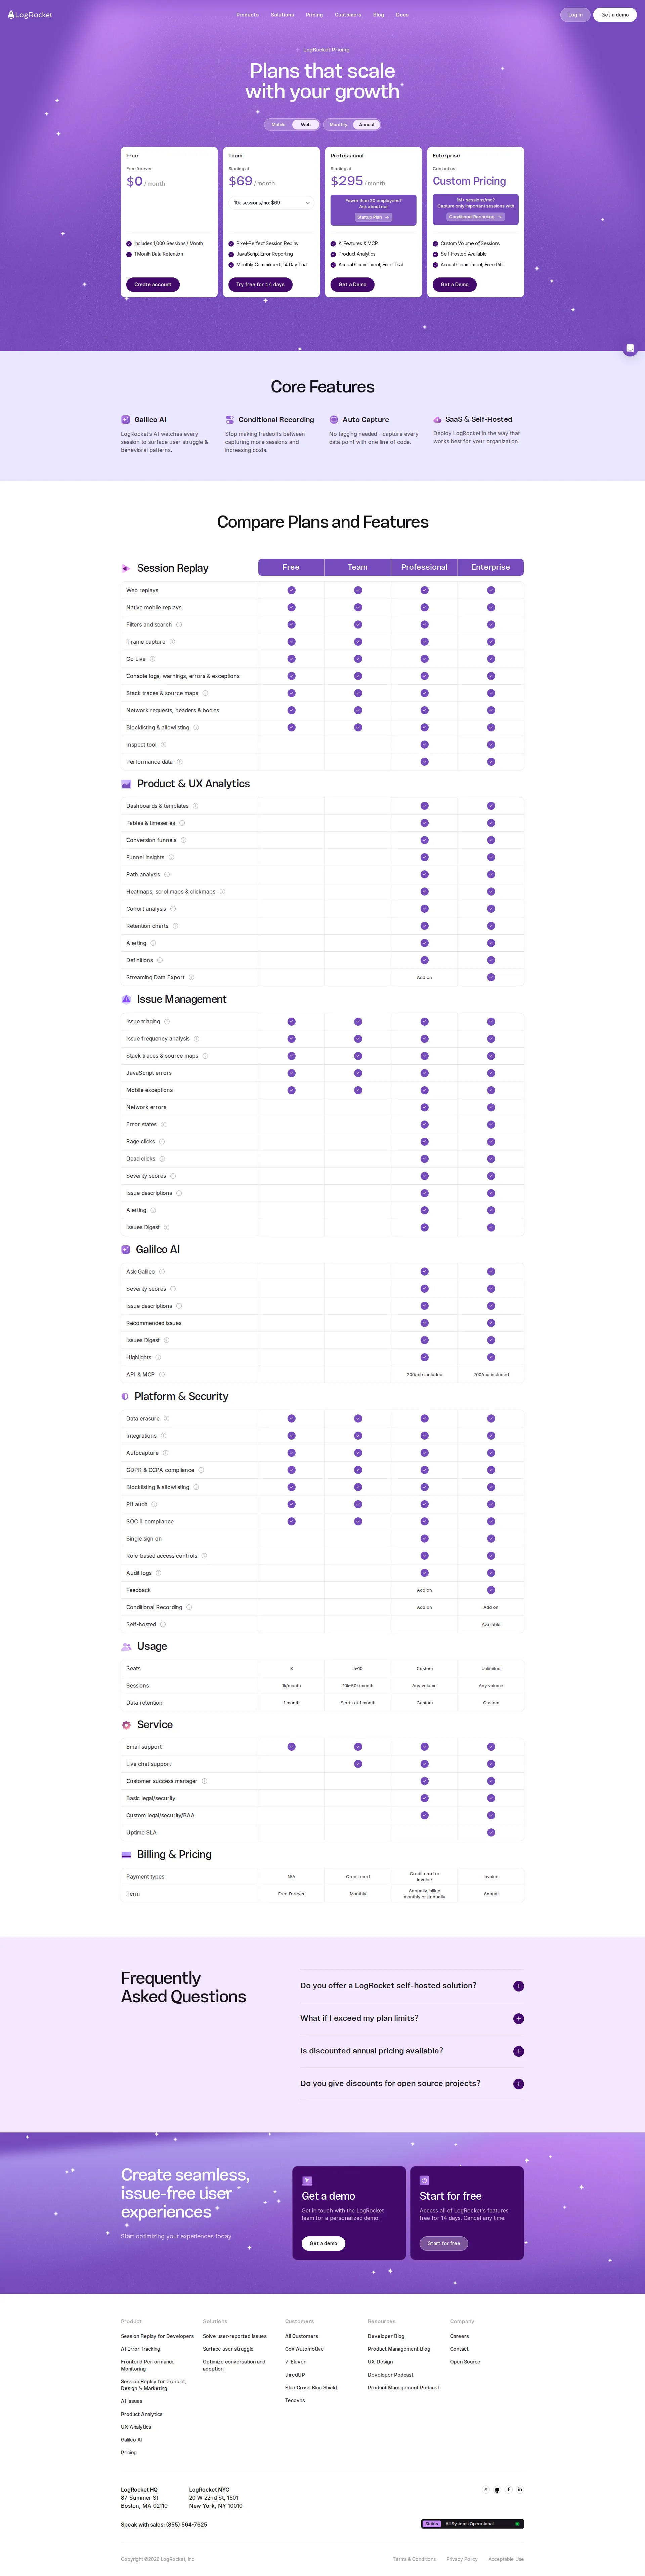Expand the self-hosted solution FAQ
This screenshot has height=2576, width=645.
518,1986
